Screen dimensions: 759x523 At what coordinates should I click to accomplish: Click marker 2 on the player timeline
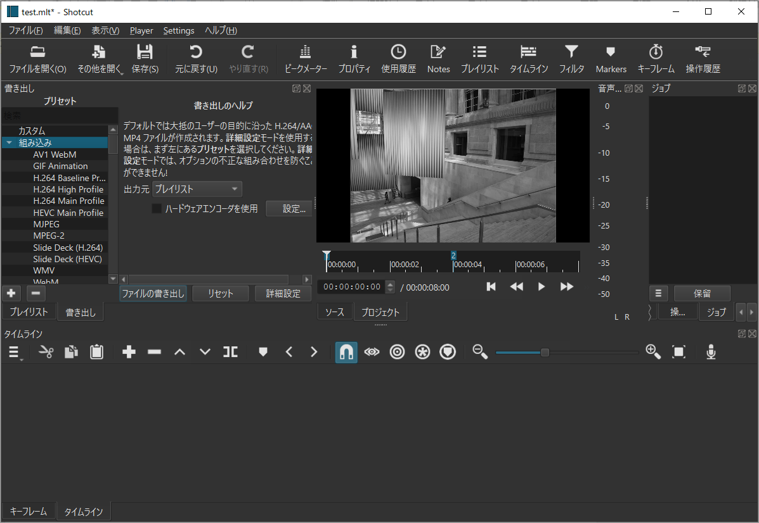(453, 255)
